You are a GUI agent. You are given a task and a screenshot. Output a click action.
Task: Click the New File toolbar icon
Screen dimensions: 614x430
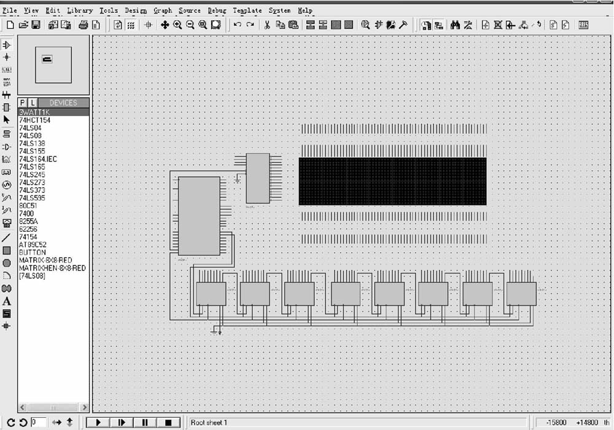pyautogui.click(x=10, y=25)
